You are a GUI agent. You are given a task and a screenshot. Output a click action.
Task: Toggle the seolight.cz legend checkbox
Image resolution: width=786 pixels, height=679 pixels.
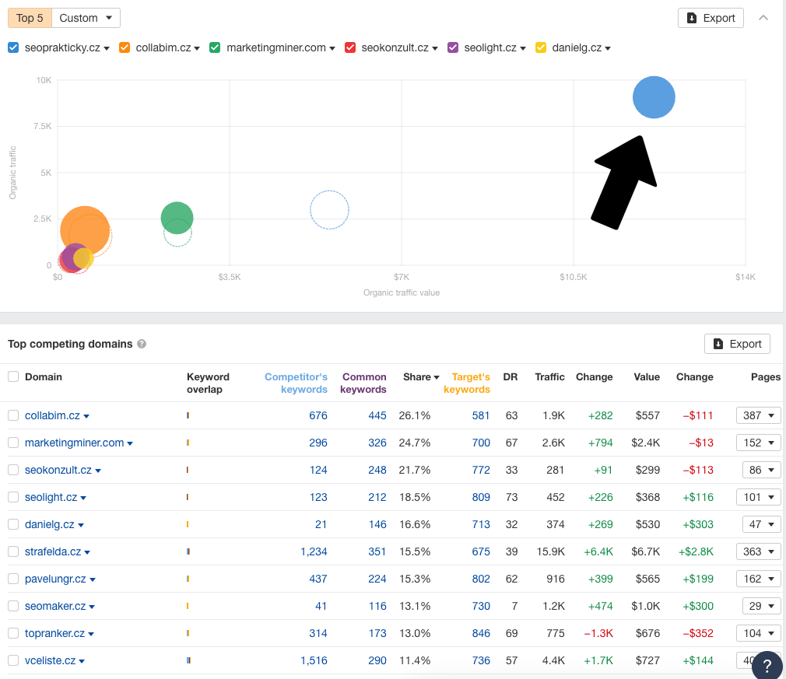click(x=453, y=47)
